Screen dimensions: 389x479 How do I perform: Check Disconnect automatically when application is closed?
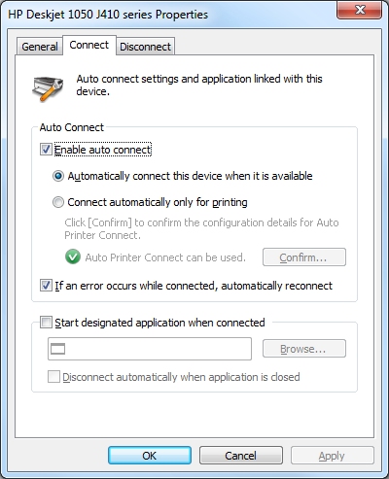[x=53, y=377]
